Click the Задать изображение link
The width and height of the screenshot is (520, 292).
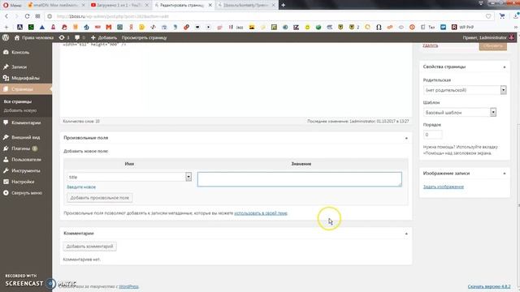pos(444,187)
